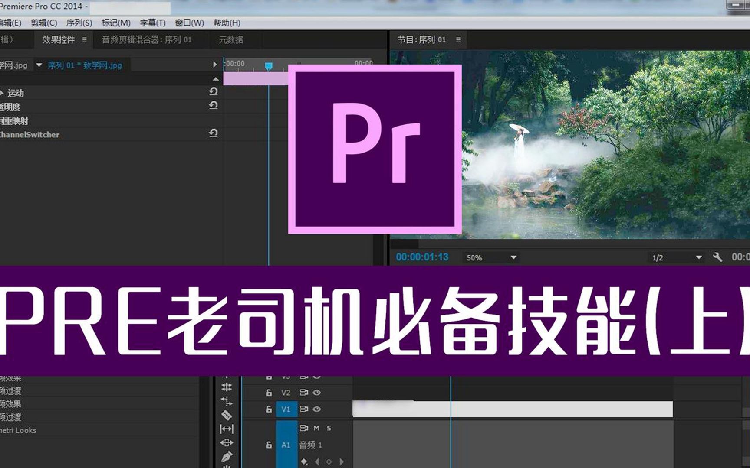Select the Slip tool

(227, 429)
